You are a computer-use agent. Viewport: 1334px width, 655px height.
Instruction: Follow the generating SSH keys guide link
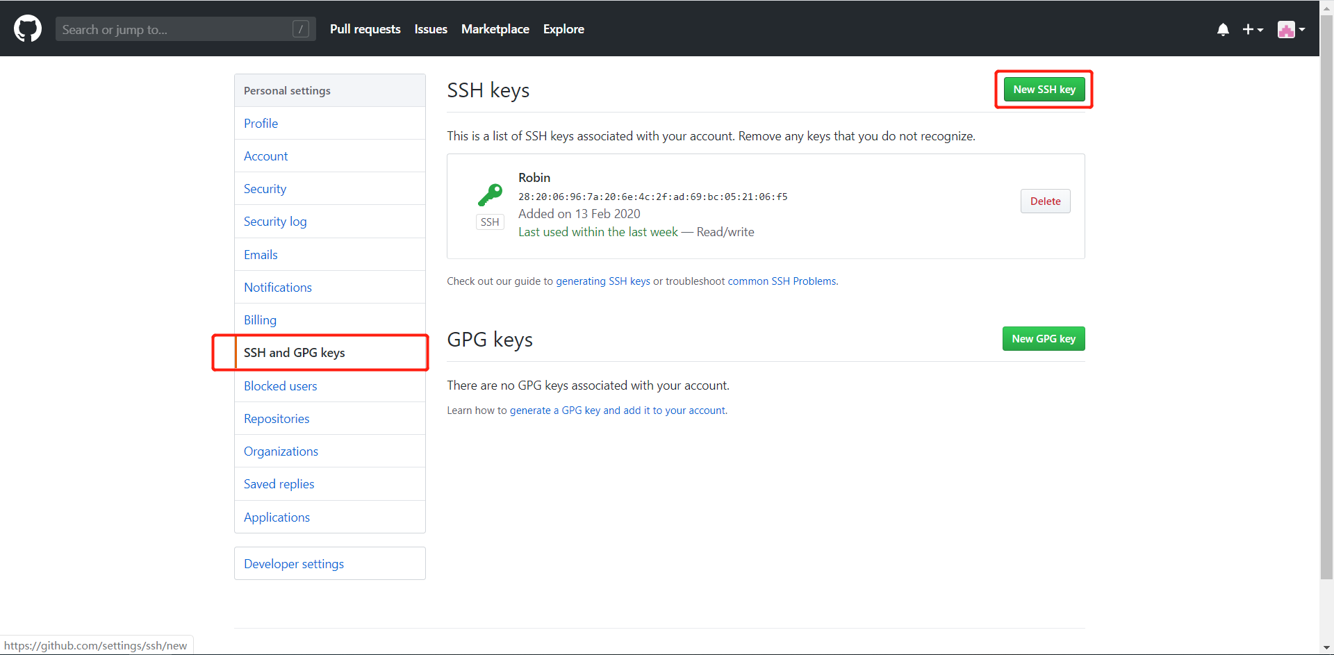click(x=603, y=281)
